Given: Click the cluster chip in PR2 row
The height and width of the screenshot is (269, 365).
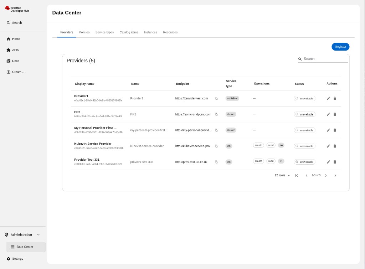Looking at the screenshot, I should coord(231,114).
